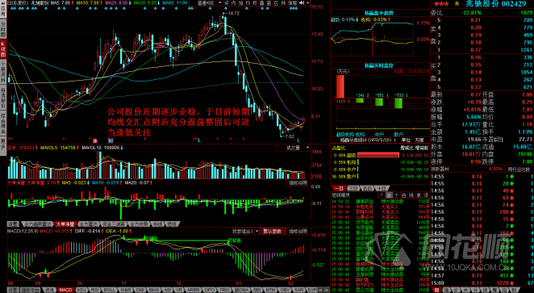Click the 默认参数 button
The width and height of the screenshot is (534, 293).
tap(272, 232)
